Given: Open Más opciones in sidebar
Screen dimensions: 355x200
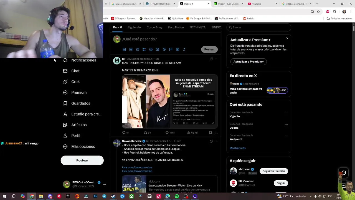Looking at the screenshot, I should 79,146.
